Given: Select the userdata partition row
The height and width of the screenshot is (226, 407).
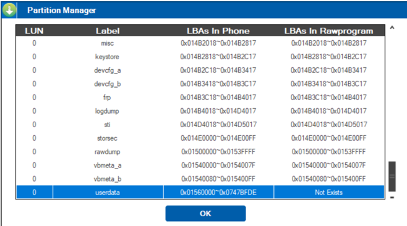Looking at the screenshot, I should [x=200, y=192].
